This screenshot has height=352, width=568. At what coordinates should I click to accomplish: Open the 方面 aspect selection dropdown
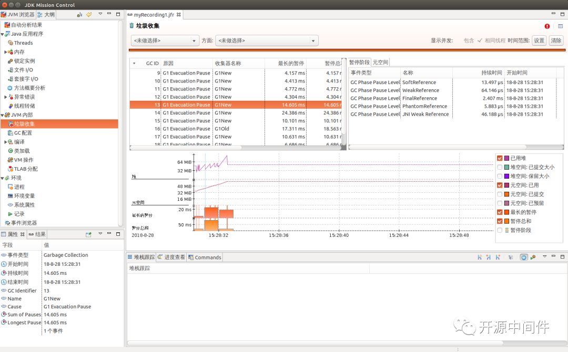coord(267,40)
